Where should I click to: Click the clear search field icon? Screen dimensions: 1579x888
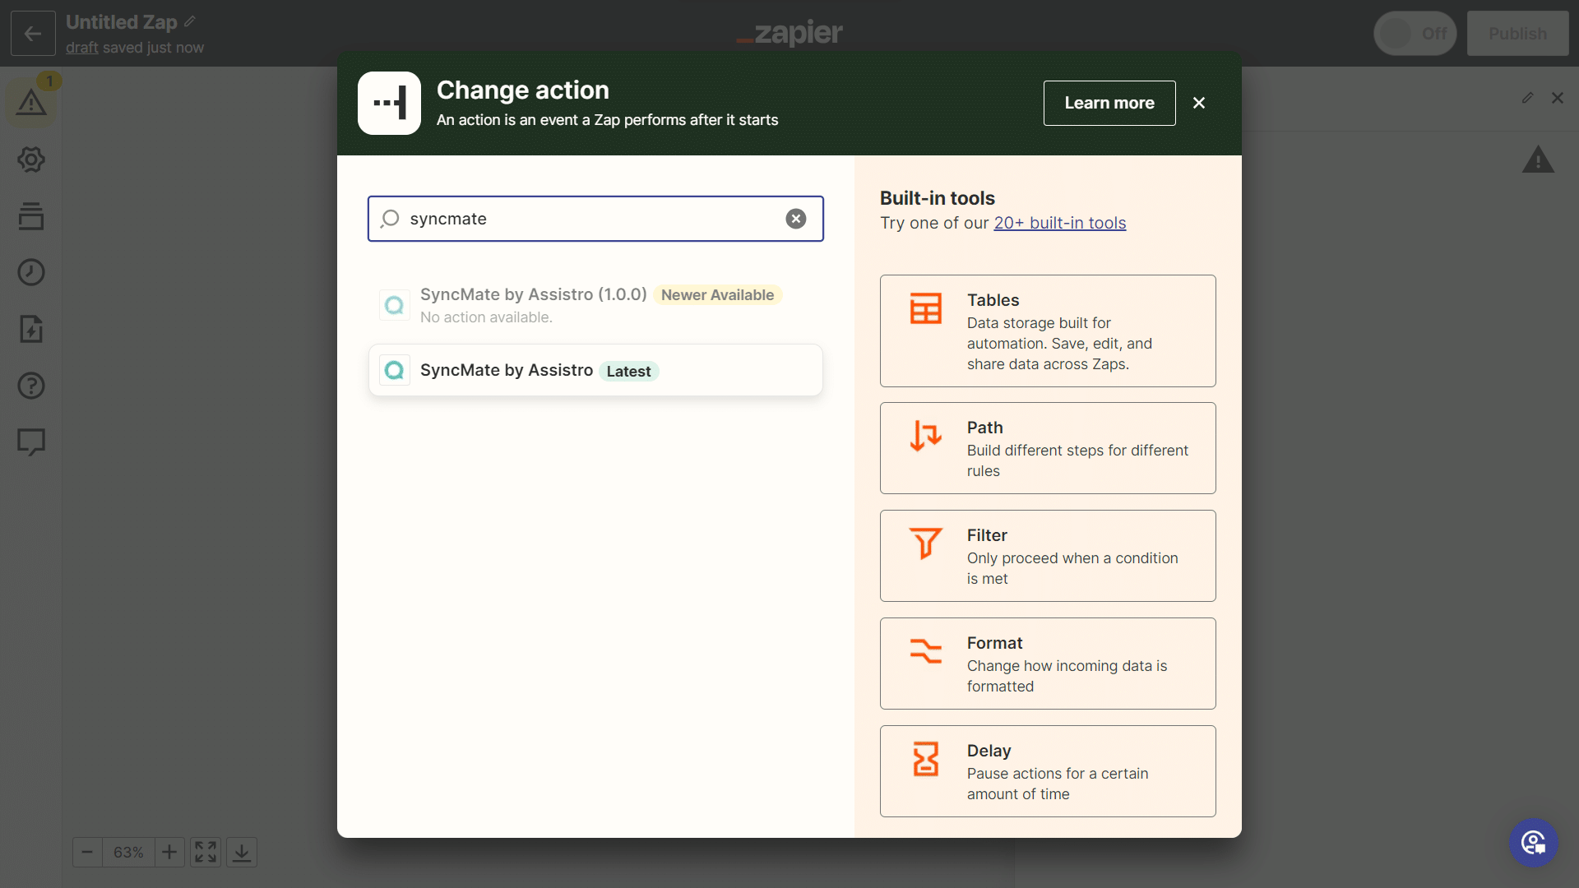coord(795,219)
